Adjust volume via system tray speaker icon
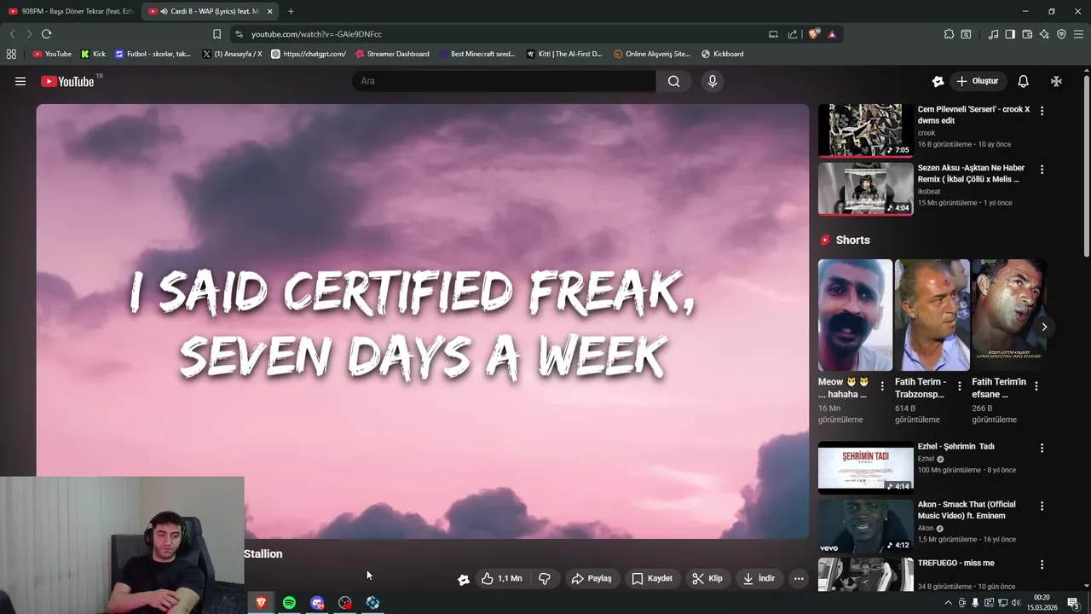This screenshot has width=1091, height=614. coord(1015,603)
